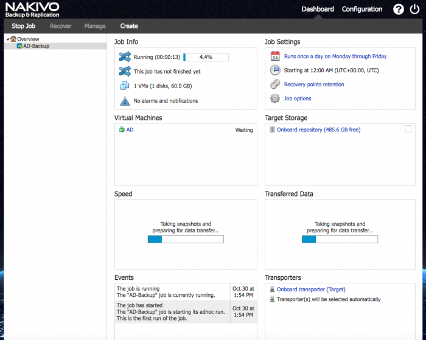426x340 pixels.
Task: Click the running job status arrows icon
Action: tap(125, 57)
